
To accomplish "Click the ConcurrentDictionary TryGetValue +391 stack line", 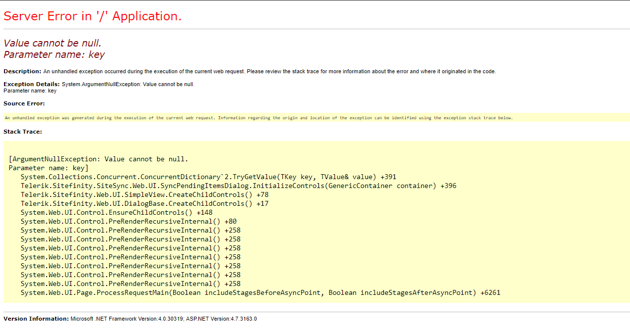I will coord(208,177).
